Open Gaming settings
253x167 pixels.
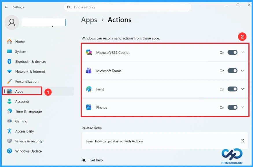pyautogui.click(x=38, y=121)
